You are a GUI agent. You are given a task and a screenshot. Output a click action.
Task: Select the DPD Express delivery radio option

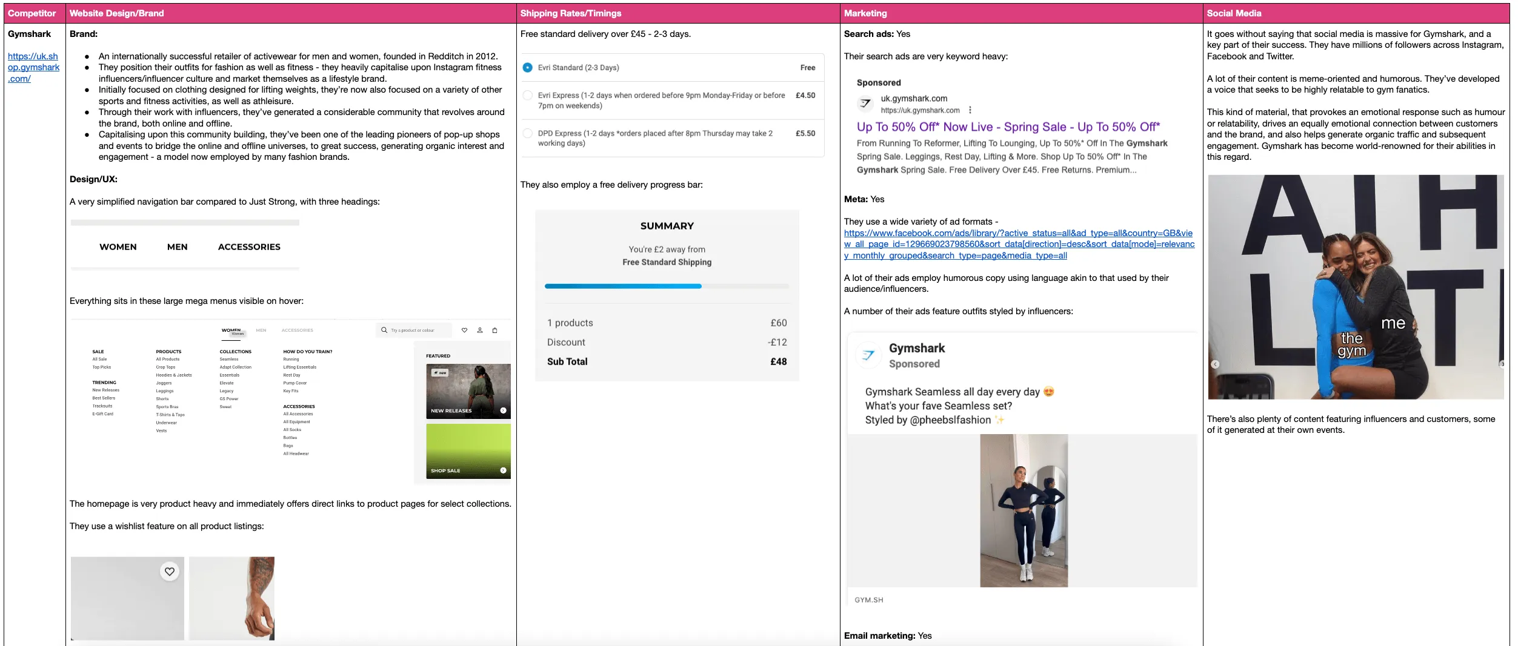pyautogui.click(x=527, y=133)
